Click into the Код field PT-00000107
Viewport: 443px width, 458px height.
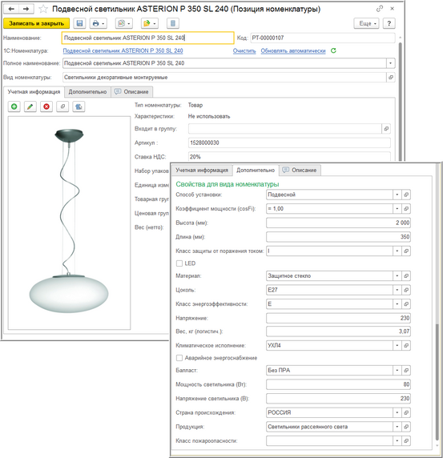pos(323,38)
